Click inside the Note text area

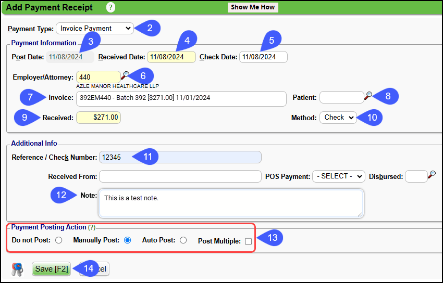231,203
